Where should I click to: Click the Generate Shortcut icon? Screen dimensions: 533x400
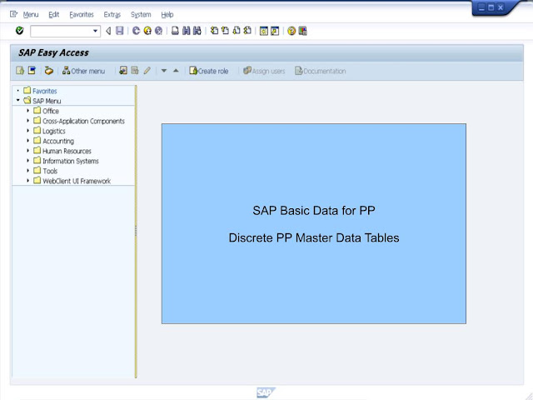[x=275, y=32]
